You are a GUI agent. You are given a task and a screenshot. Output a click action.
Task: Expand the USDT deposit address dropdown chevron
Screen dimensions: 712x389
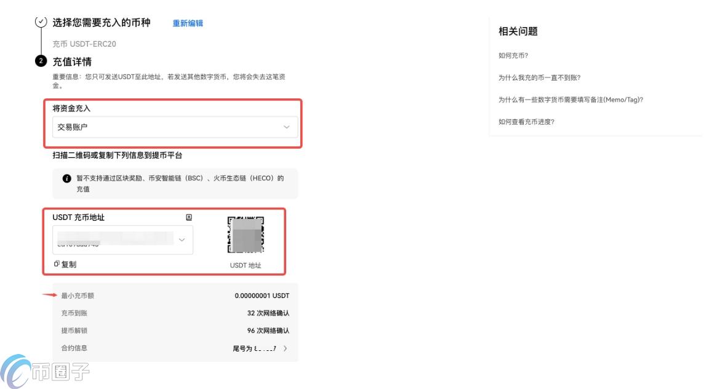[x=182, y=240]
